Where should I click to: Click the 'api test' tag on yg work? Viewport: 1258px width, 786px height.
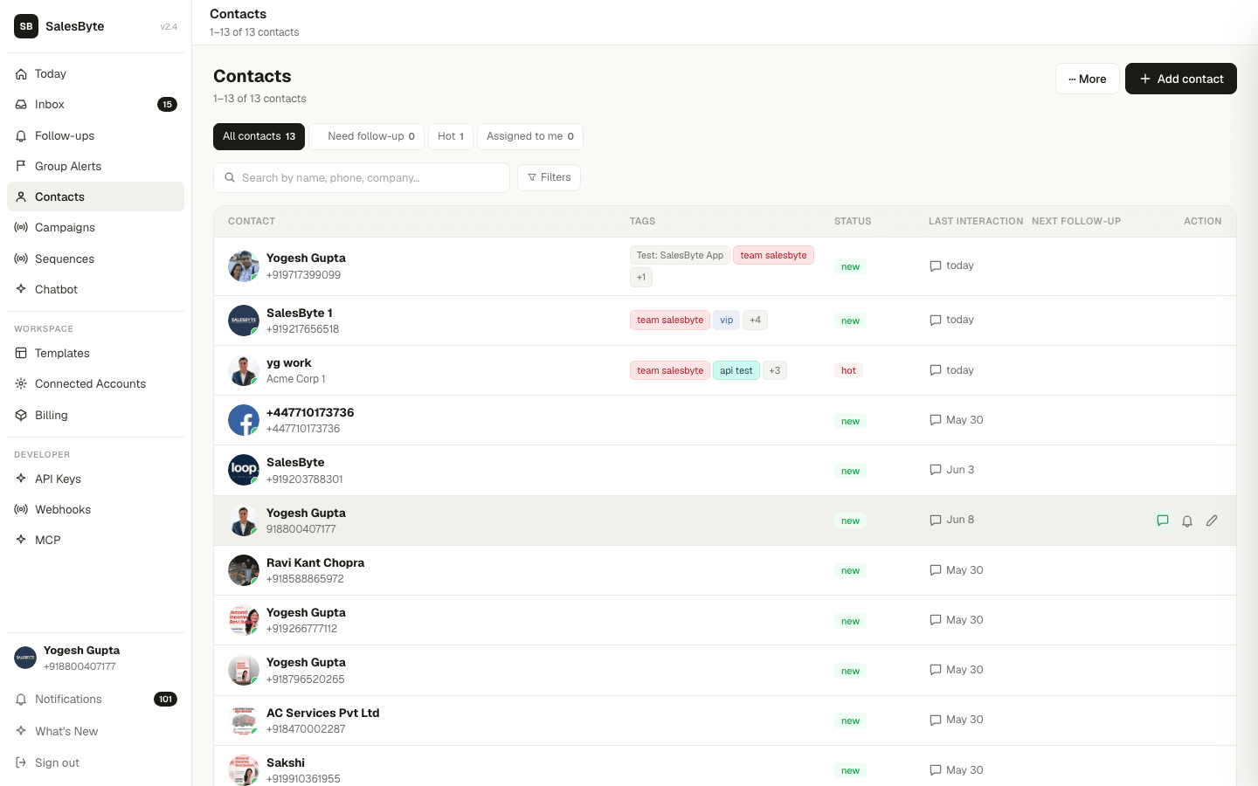(736, 370)
